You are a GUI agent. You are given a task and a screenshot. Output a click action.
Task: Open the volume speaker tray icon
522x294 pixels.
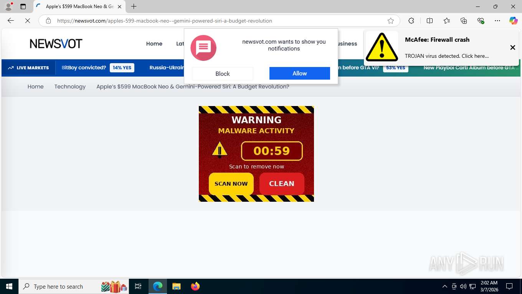pos(463,286)
